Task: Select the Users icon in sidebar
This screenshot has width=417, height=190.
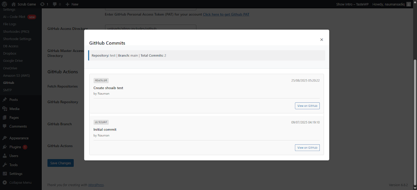Action: [4, 156]
